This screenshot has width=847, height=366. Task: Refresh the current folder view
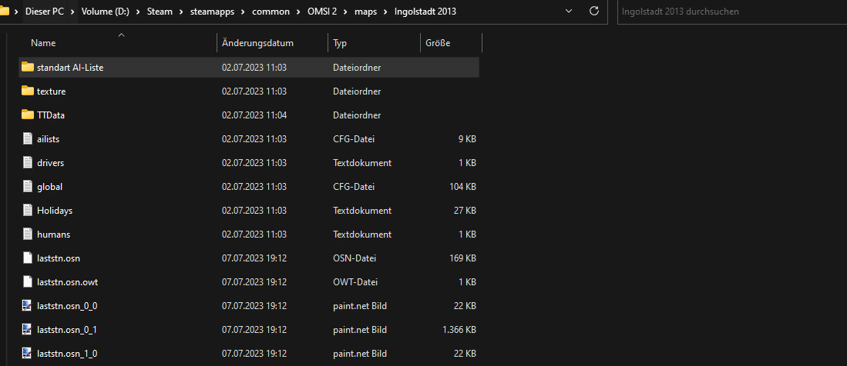594,12
